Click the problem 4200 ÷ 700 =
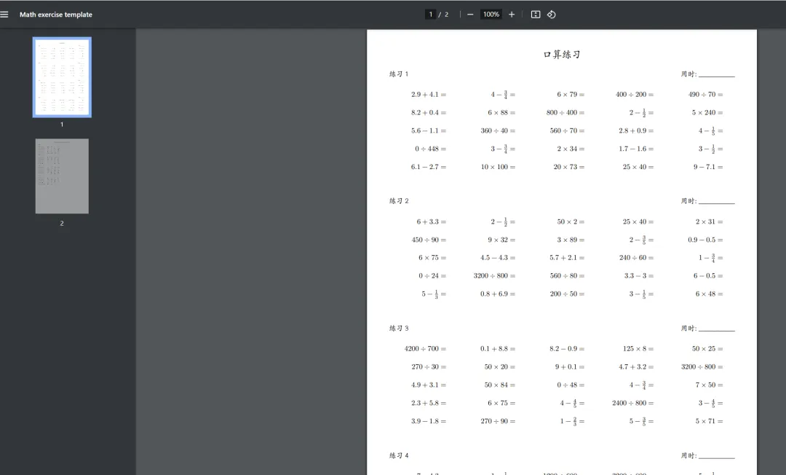 [x=425, y=349]
